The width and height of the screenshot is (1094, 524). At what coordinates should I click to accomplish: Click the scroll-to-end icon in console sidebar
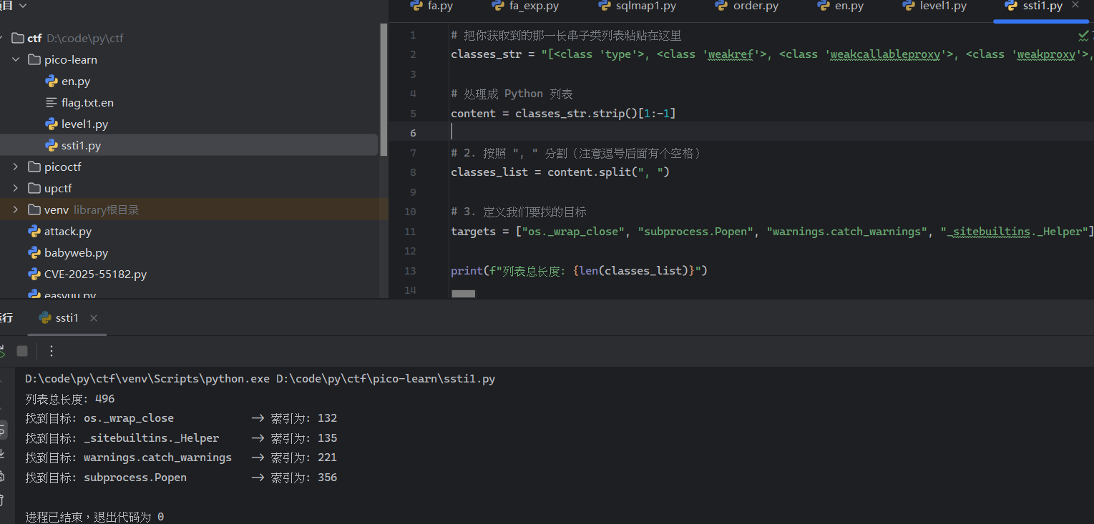(2, 453)
